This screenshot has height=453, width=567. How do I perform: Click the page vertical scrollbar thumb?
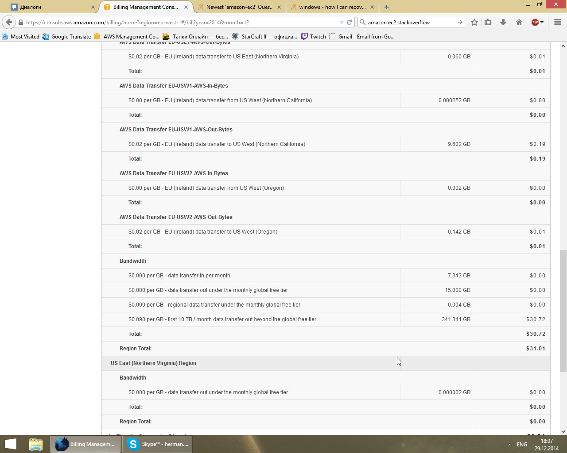[x=563, y=311]
